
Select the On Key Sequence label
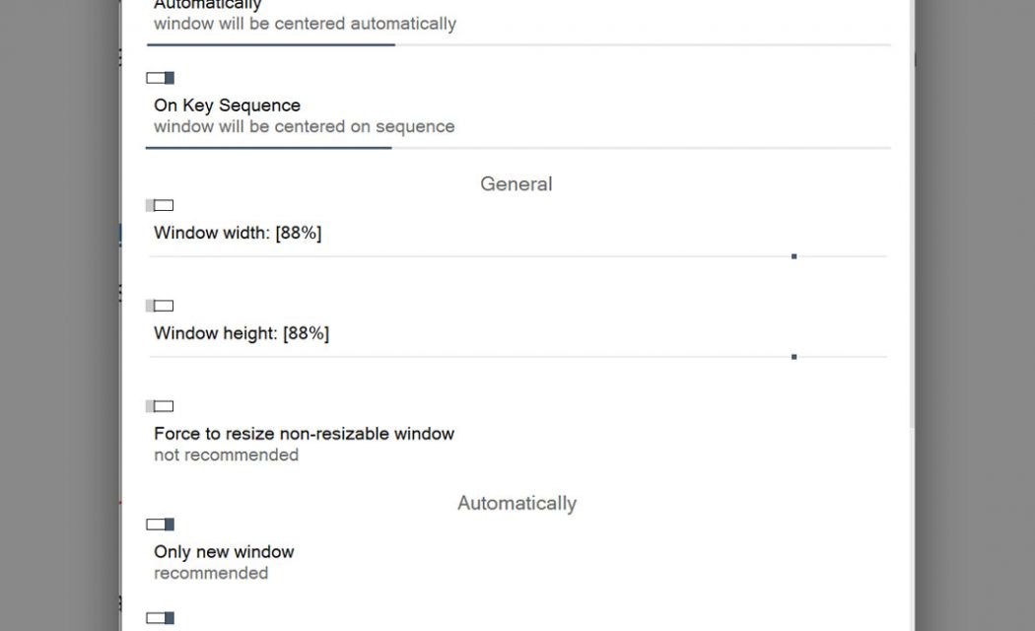point(227,105)
